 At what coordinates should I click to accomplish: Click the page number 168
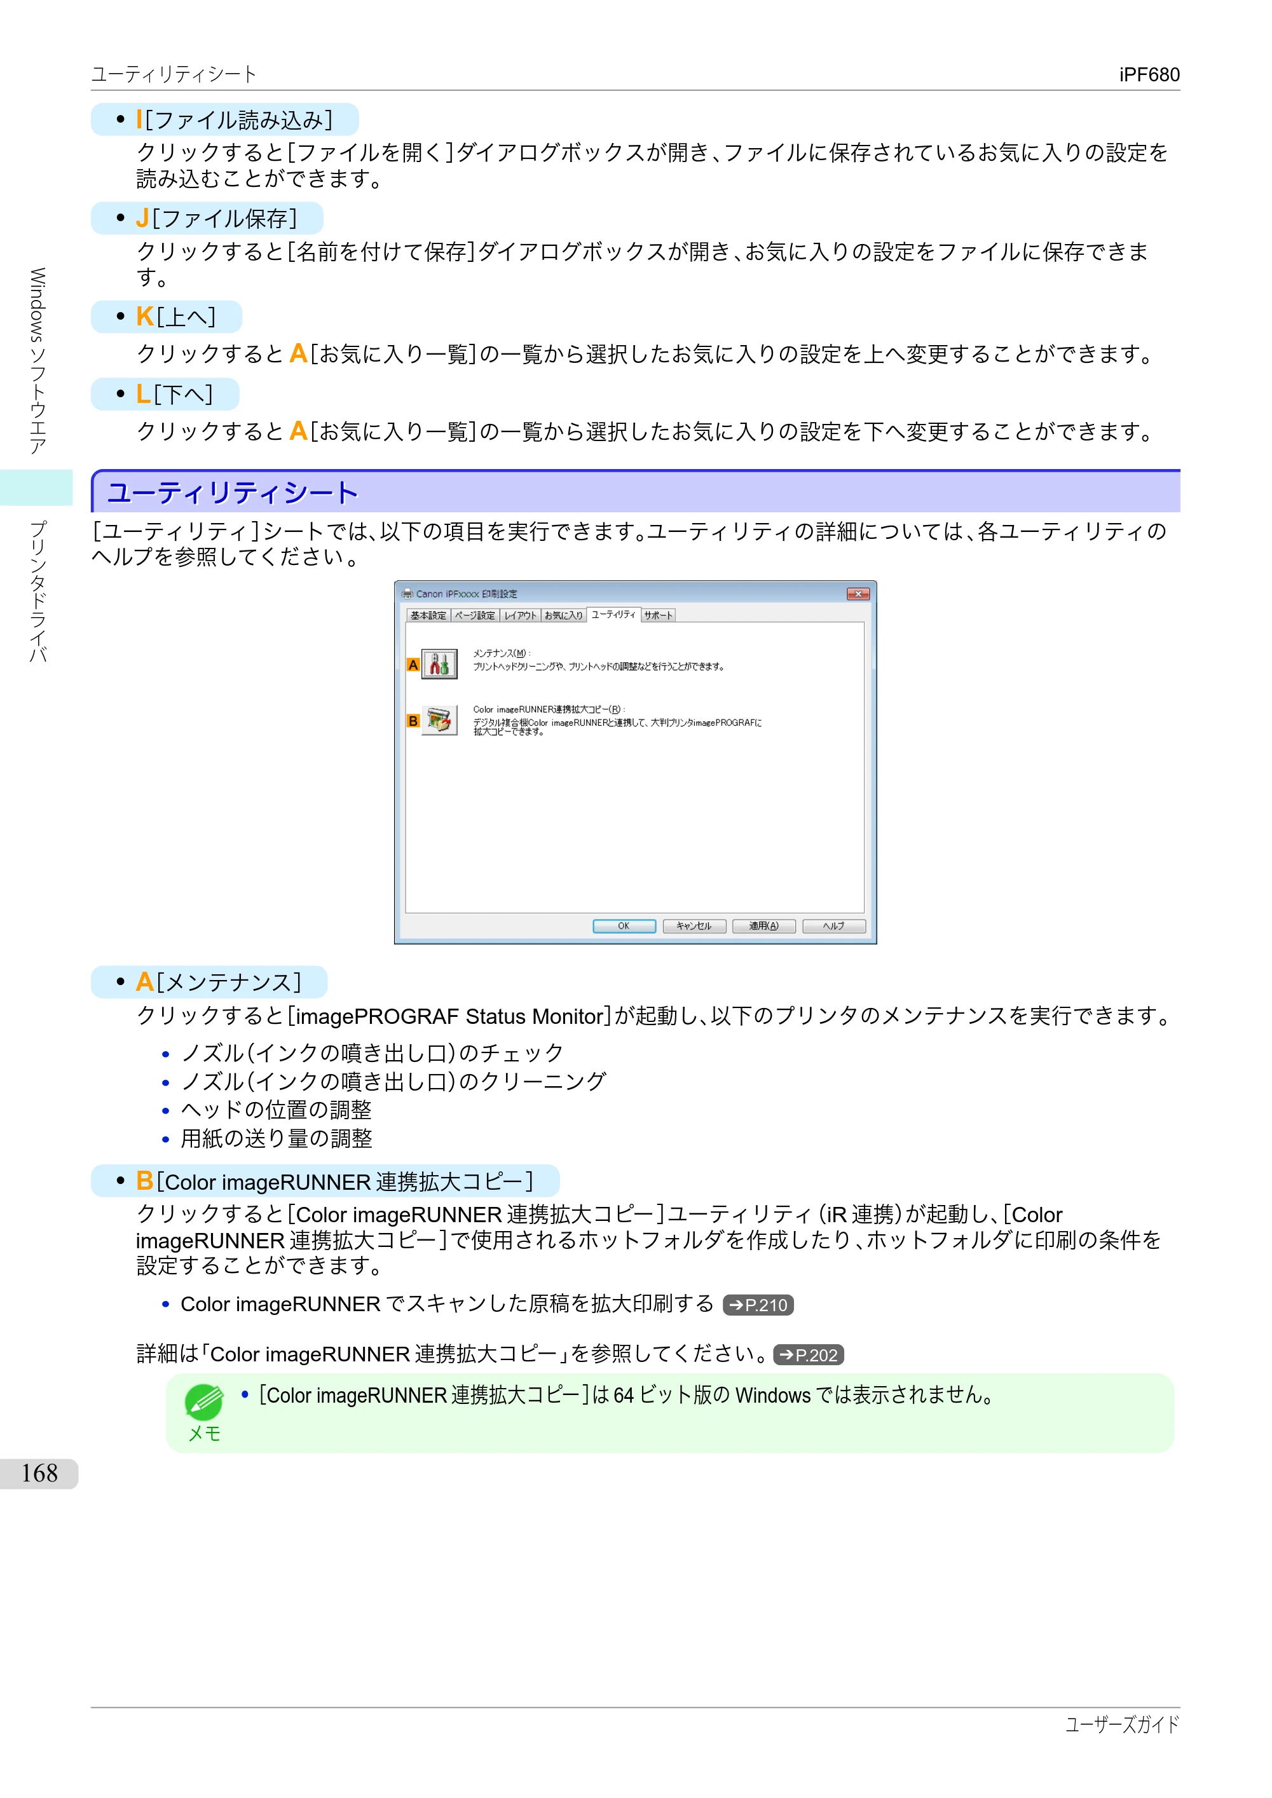tap(39, 1474)
